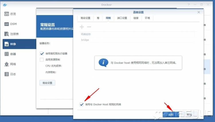Screen dimensions: 215x122
Task: Select the 网络 tab in advanced settings dialog
Action: coord(108,18)
